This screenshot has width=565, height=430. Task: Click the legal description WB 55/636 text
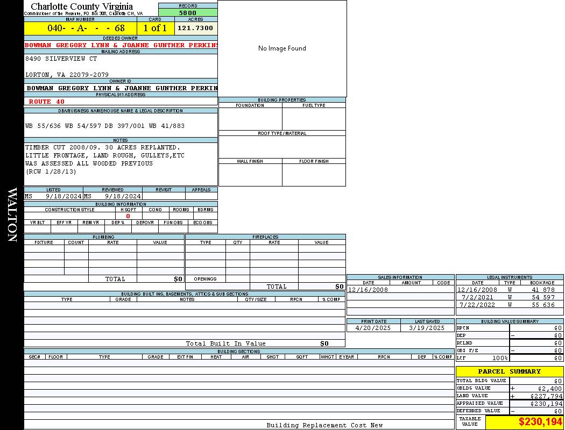pyautogui.click(x=105, y=126)
